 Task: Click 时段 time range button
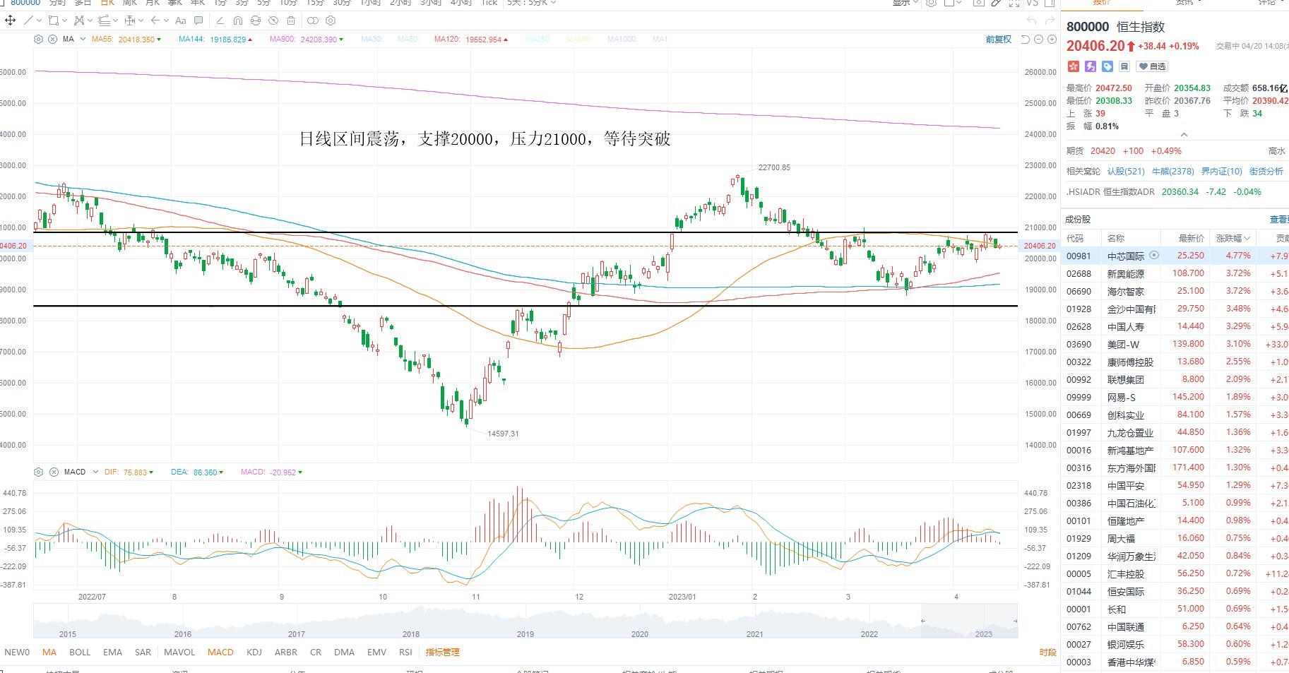coord(1048,653)
